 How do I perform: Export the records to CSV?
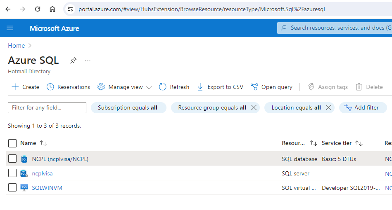click(x=220, y=87)
